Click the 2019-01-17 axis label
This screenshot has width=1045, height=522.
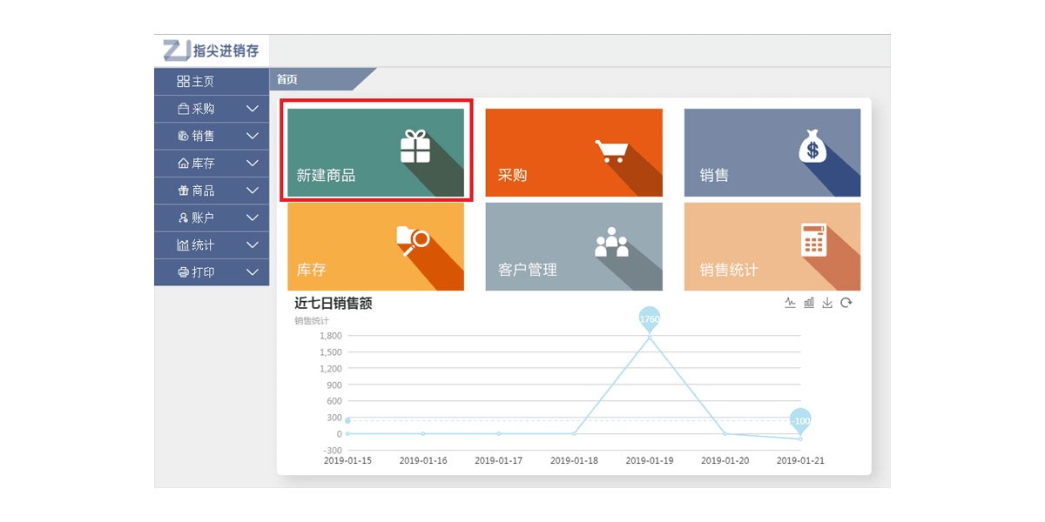(498, 461)
